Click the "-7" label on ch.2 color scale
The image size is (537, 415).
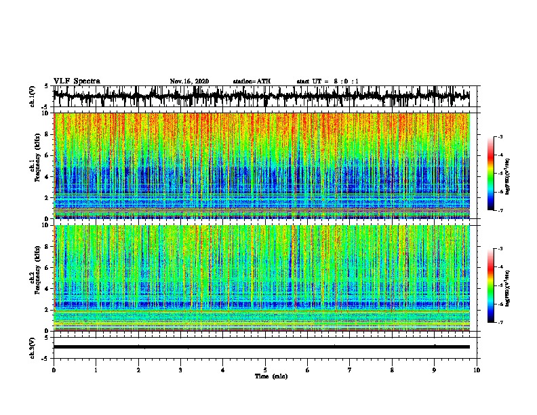pos(500,323)
